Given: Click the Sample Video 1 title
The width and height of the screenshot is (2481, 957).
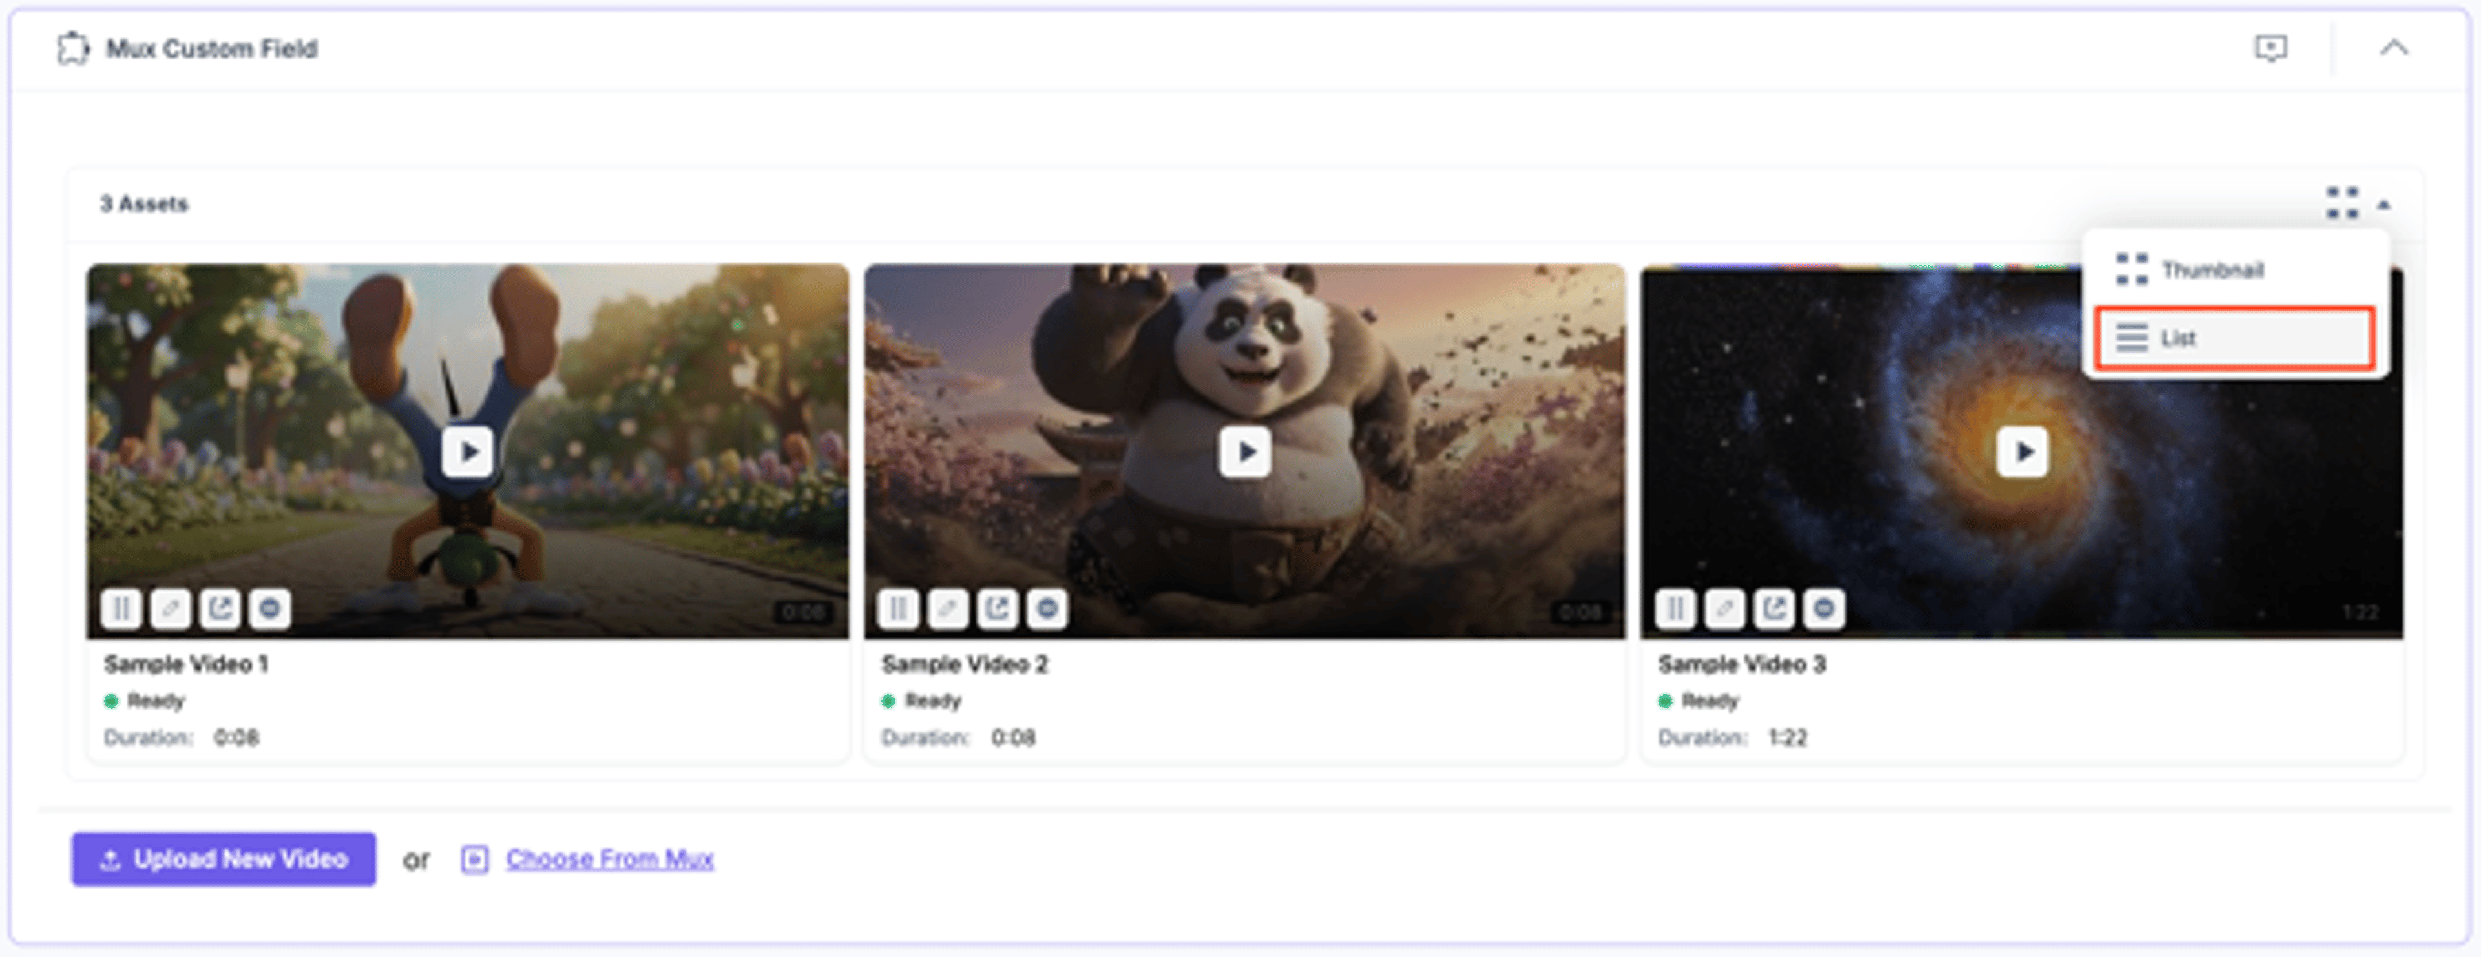Looking at the screenshot, I should (186, 664).
